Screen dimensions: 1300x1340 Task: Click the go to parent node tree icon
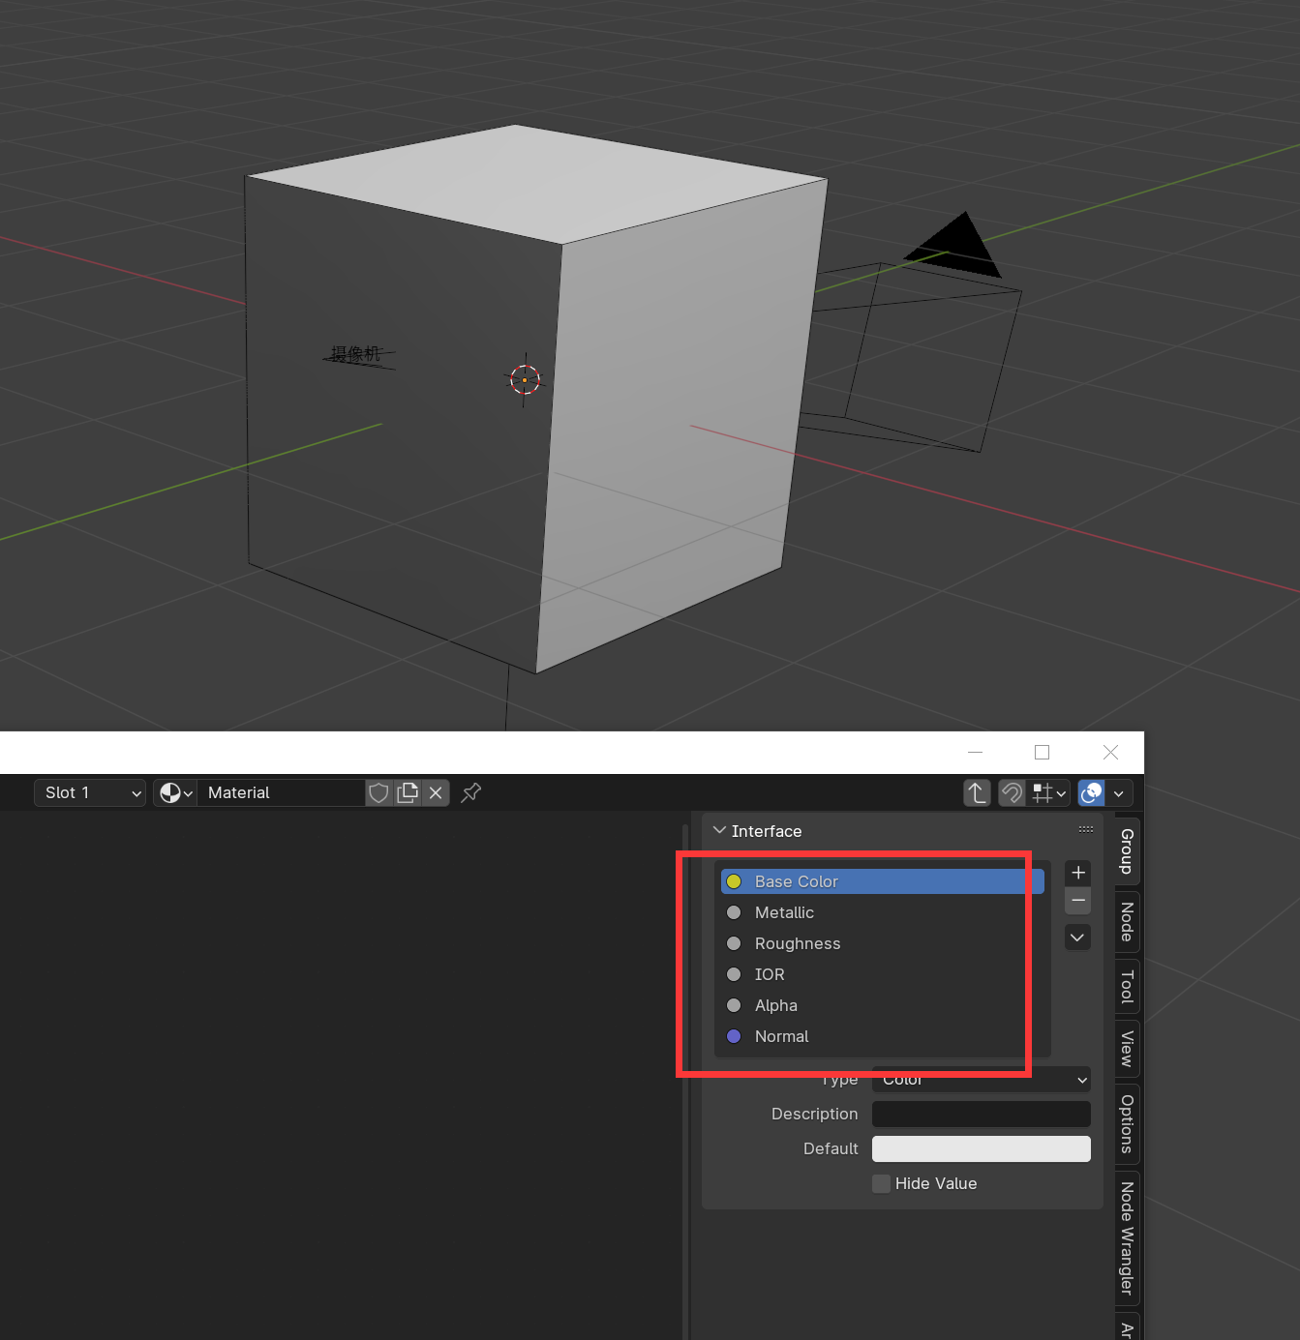[x=977, y=793]
